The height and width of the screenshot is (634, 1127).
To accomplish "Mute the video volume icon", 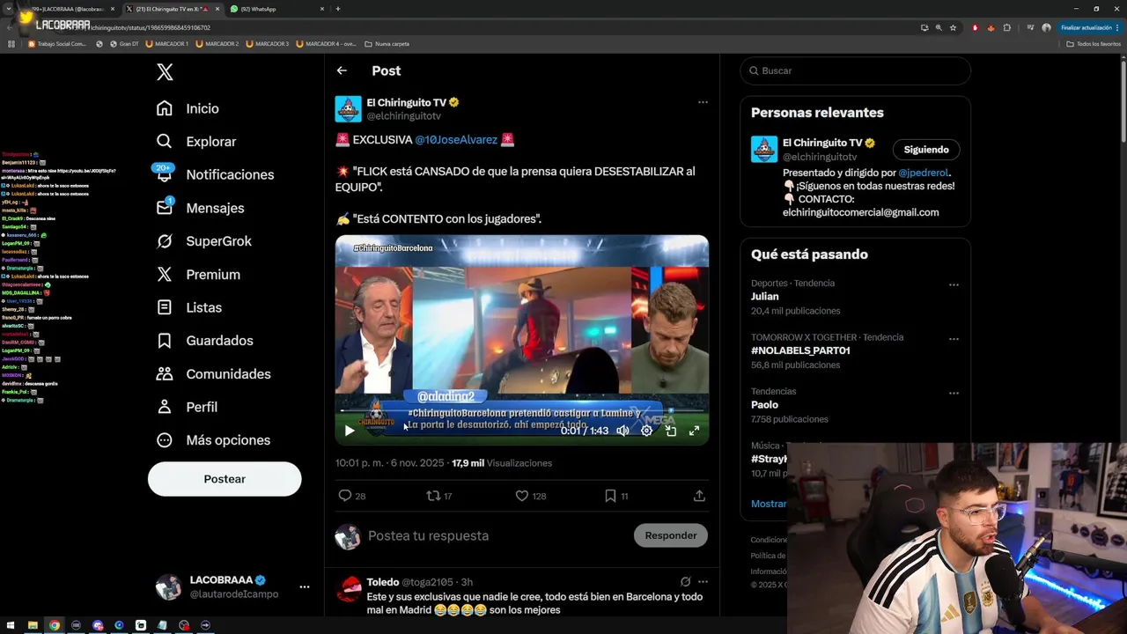I will pyautogui.click(x=622, y=431).
